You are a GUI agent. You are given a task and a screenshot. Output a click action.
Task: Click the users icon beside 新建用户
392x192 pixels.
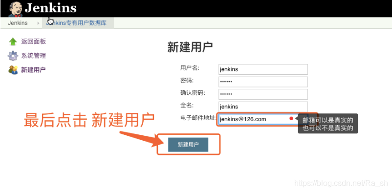(13, 70)
